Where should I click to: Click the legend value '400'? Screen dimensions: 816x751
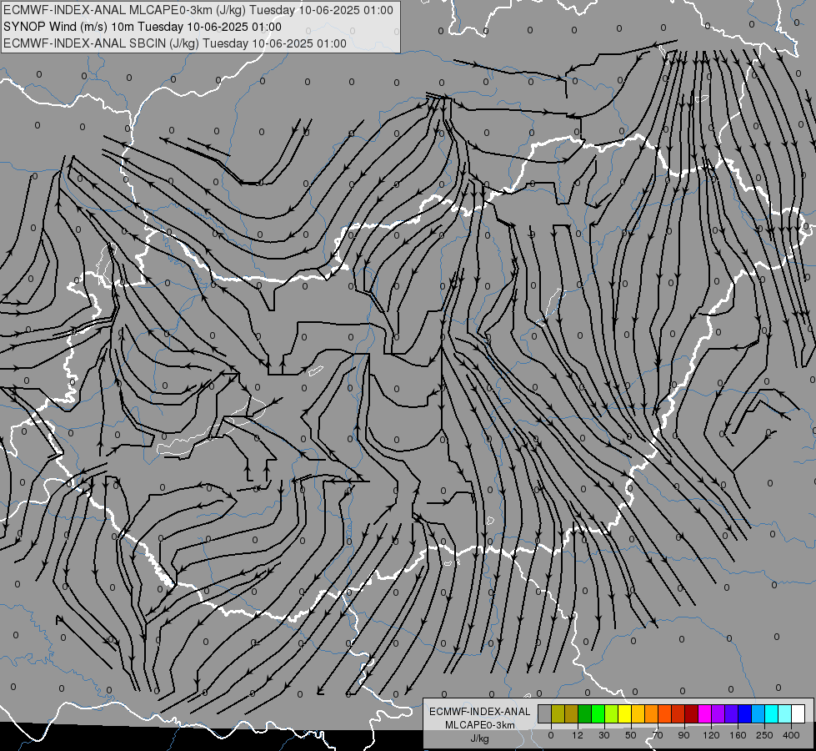[791, 735]
